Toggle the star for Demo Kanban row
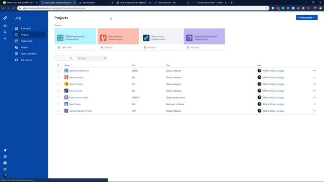This screenshot has height=182, width=324. 58,77
